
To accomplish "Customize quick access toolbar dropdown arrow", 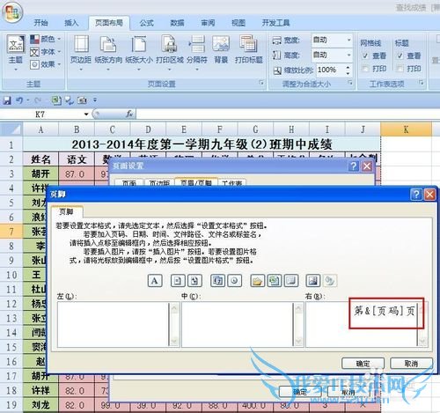I will click(x=95, y=100).
